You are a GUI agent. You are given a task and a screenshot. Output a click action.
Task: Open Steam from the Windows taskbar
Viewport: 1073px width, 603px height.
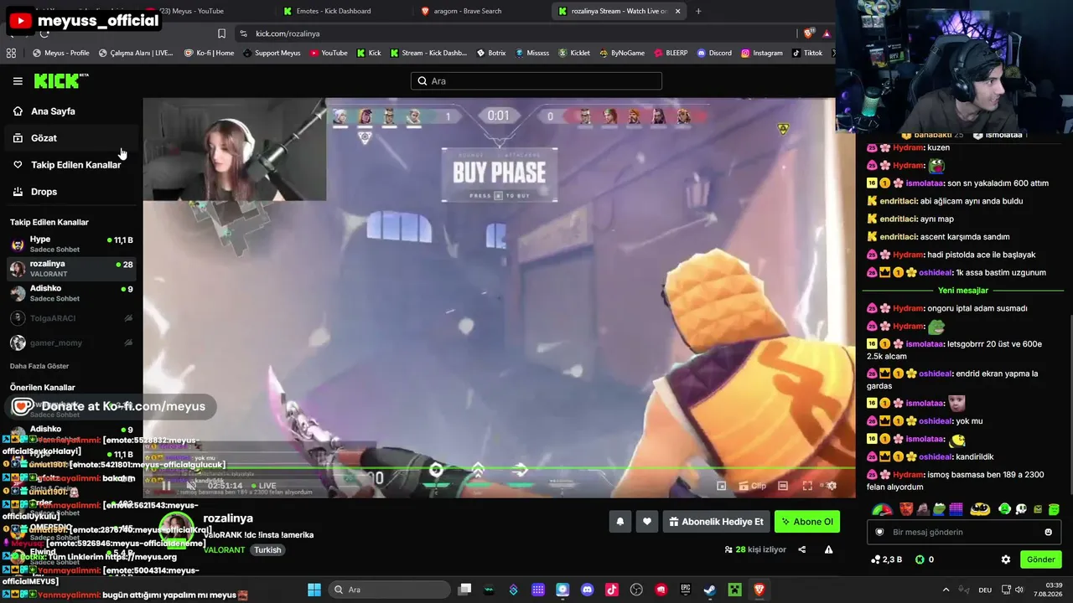[x=709, y=590]
